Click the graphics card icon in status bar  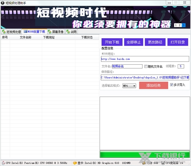pos(75,163)
